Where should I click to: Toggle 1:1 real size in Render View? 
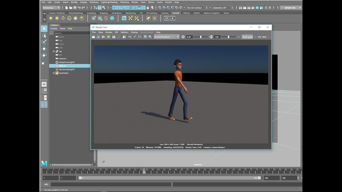140,37
